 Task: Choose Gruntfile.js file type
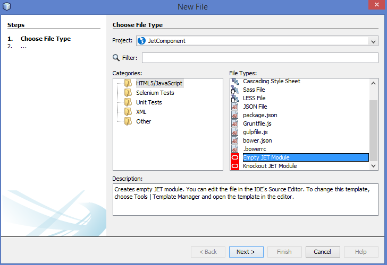[x=257, y=123]
